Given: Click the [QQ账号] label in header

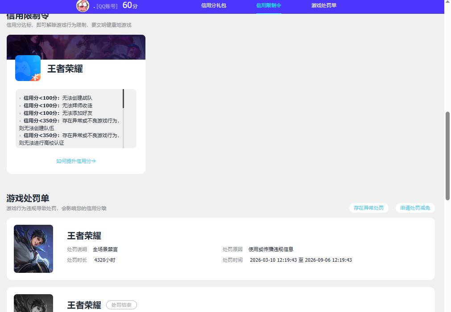Looking at the screenshot, I should (107, 6).
